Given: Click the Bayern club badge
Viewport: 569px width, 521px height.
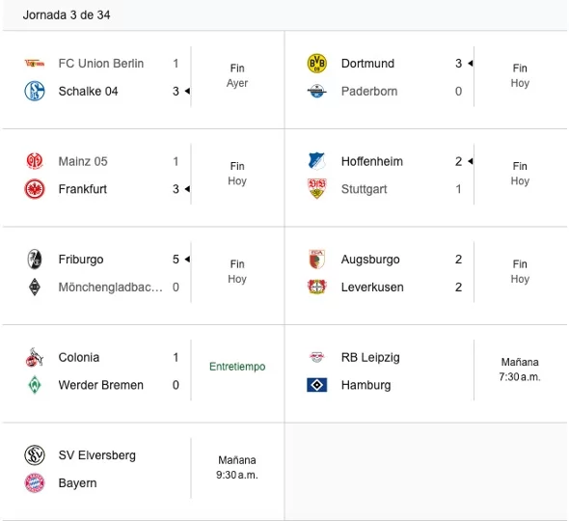Looking at the screenshot, I should (35, 483).
